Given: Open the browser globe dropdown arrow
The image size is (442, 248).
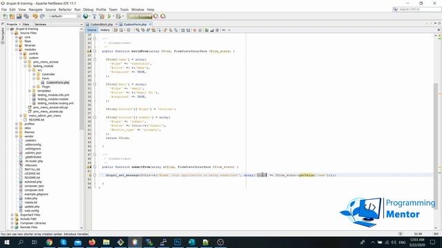Looking at the screenshot, I should pos(90,17).
